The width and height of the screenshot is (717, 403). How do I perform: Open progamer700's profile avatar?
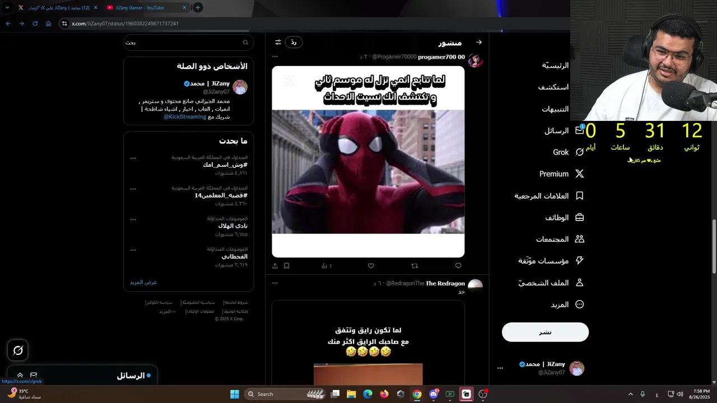pos(476,60)
